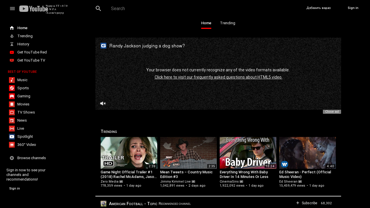Image resolution: width=370 pixels, height=208 pixels.
Task: Open Jimmy Kimmel Live channel link
Action: 175,181
